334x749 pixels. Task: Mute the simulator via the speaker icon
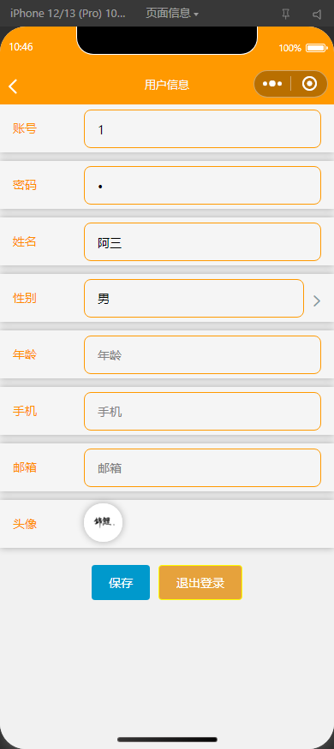pyautogui.click(x=317, y=14)
